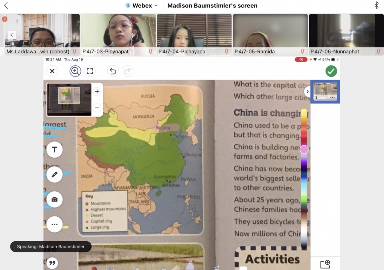Select P.4/7-03-Ploynapat video thumbnail
Viewport: 384px width, 270px height.
pyautogui.click(x=118, y=34)
